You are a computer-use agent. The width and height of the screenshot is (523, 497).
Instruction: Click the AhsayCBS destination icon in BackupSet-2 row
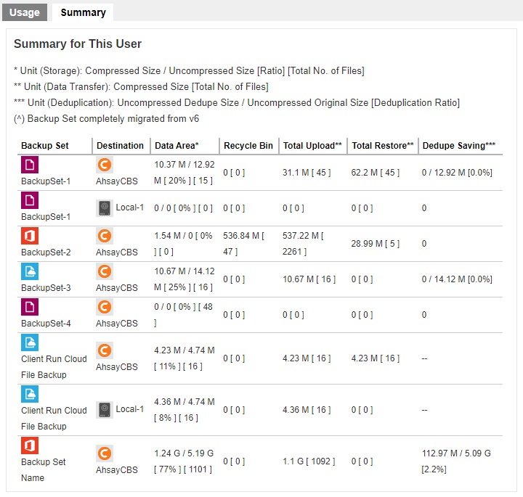[105, 236]
